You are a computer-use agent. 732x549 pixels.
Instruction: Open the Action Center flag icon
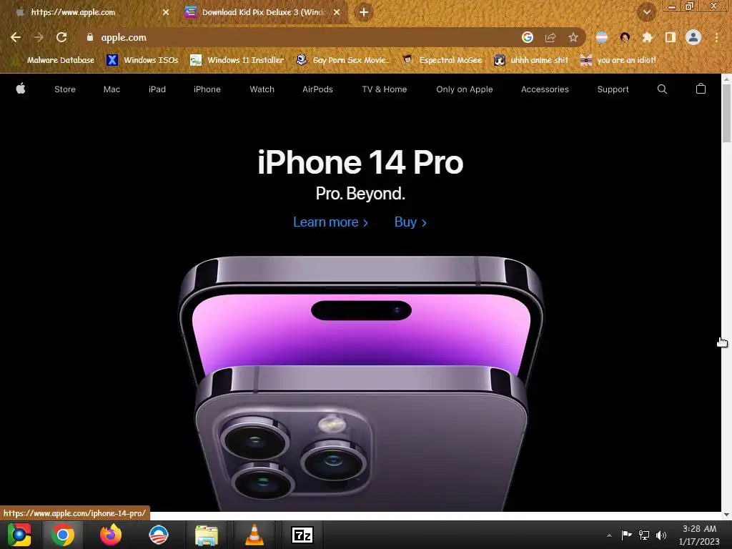click(626, 535)
